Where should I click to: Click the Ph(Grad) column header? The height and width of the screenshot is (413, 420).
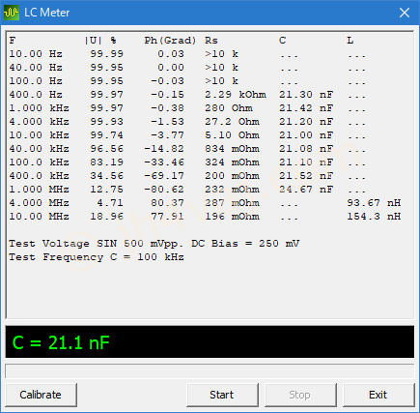(x=170, y=41)
